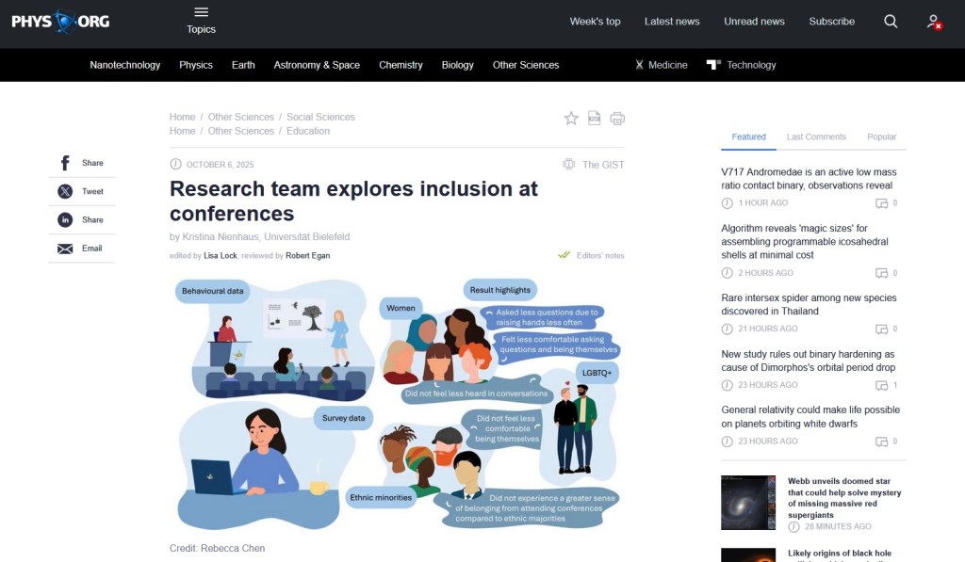Go to Latest news page
Image resolution: width=965 pixels, height=562 pixels.
click(x=672, y=22)
